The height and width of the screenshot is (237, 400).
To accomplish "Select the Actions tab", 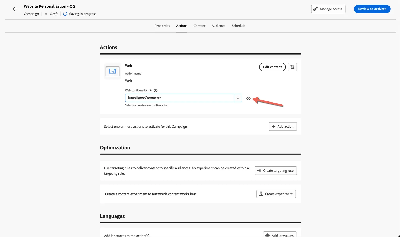I will pos(182,26).
